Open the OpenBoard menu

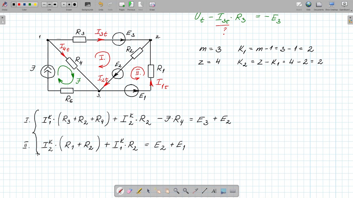coord(344,4)
